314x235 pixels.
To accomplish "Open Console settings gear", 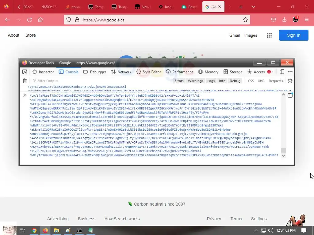I will coord(290,81).
